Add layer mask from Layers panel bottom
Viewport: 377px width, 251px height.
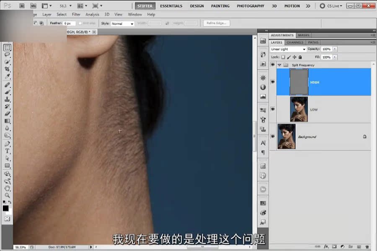point(334,246)
